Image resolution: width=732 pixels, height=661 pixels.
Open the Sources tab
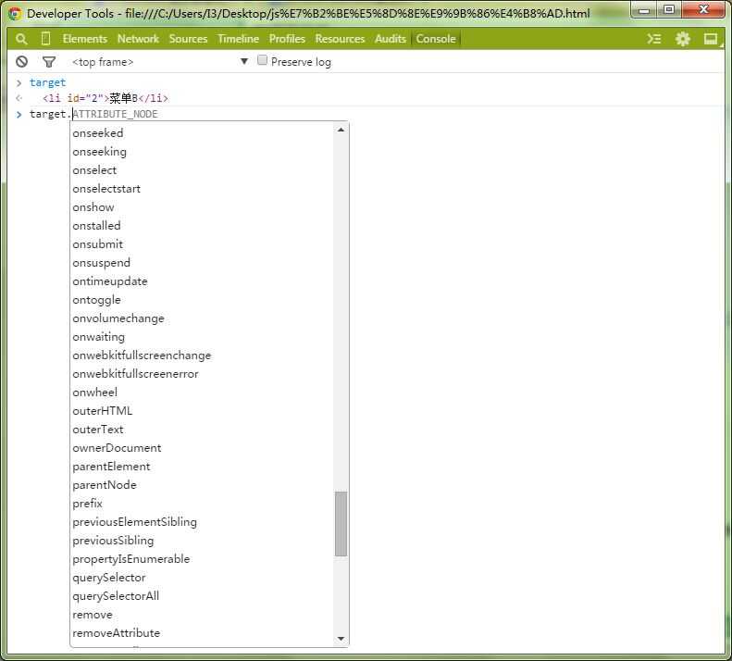pos(188,39)
